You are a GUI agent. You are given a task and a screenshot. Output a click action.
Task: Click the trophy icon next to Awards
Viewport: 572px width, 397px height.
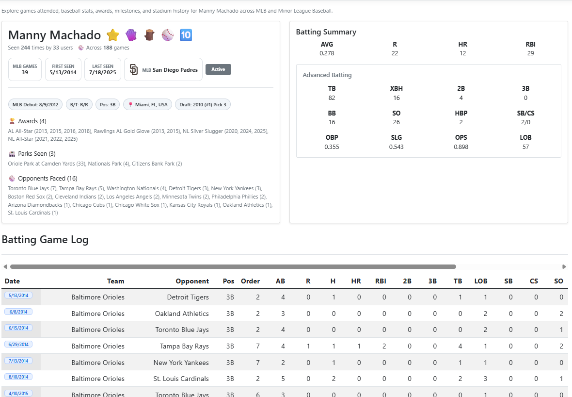pos(12,121)
